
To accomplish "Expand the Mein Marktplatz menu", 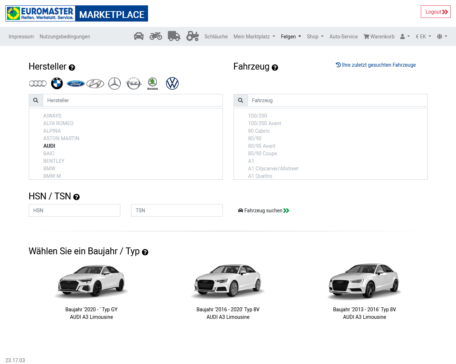I will click(x=254, y=37).
